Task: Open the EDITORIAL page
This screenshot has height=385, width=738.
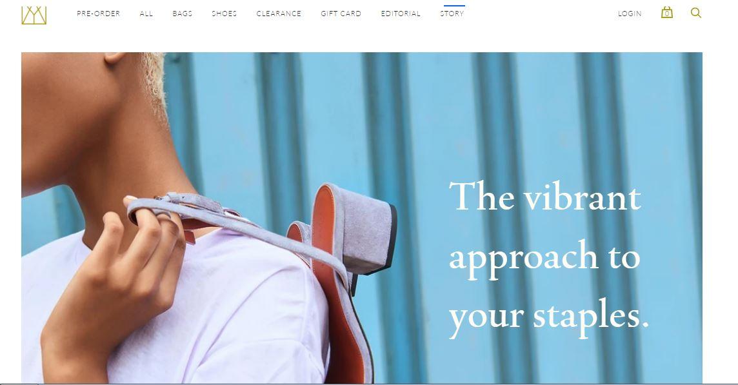Action: pyautogui.click(x=401, y=14)
